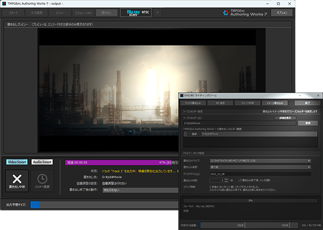Click the disc label field 2022_11_08

coord(261,174)
